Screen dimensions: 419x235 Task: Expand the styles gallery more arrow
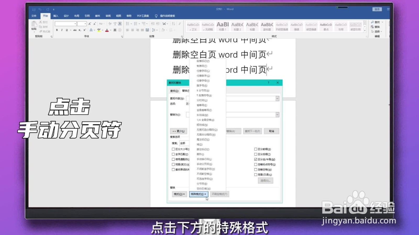[365, 31]
